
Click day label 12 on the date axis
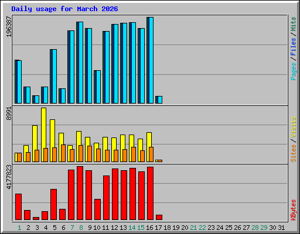pyautogui.click(x=114, y=228)
